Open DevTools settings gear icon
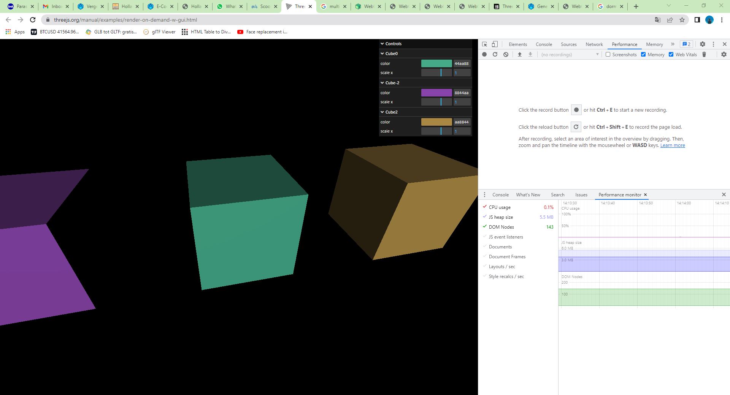 [703, 44]
